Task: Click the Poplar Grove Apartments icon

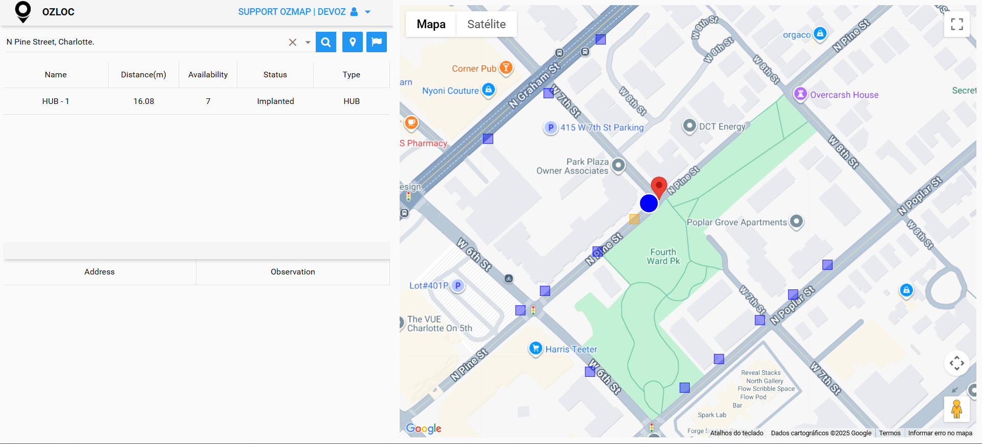Action: 797,221
